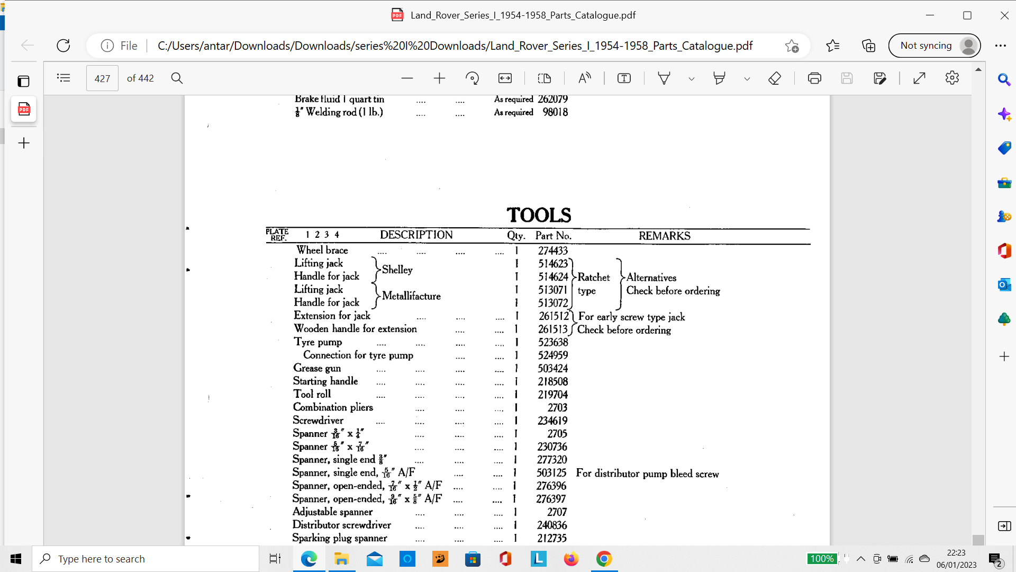
Task: Toggle the table of contents pane
Action: coord(63,78)
